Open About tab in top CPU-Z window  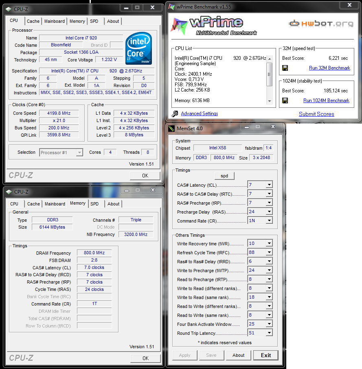(113, 21)
